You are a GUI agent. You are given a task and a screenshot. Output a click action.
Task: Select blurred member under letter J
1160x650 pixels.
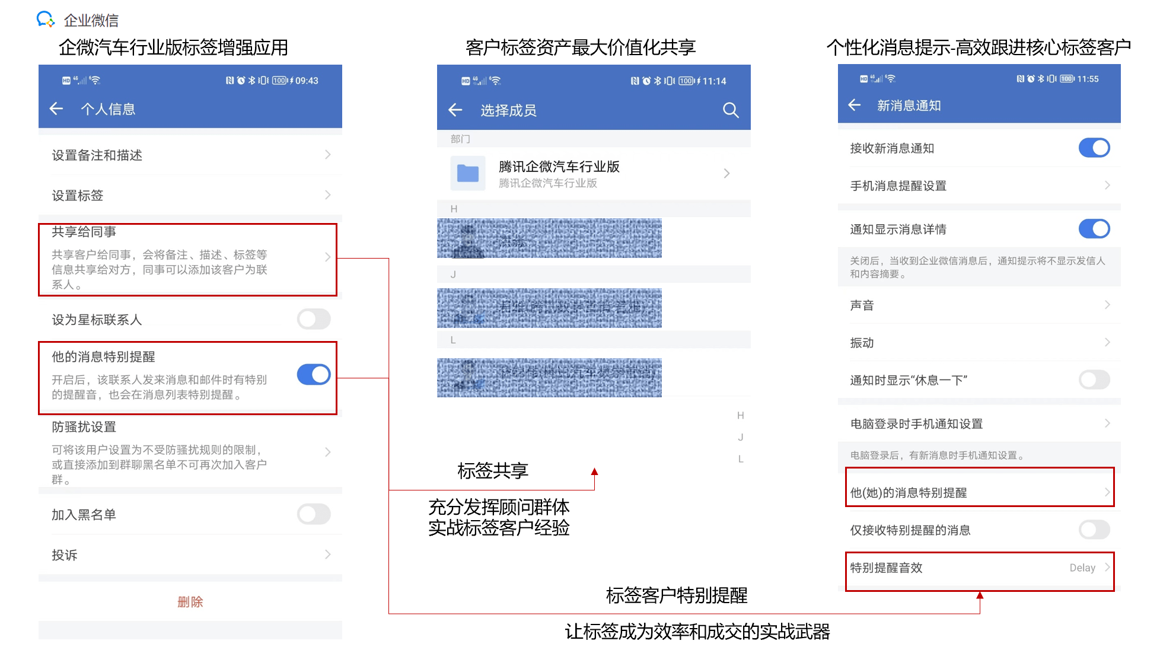pyautogui.click(x=549, y=308)
